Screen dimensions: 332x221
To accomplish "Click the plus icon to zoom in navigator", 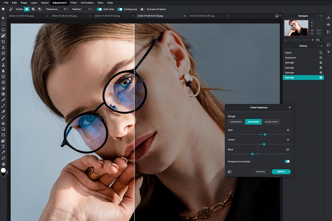I will coord(312,40).
